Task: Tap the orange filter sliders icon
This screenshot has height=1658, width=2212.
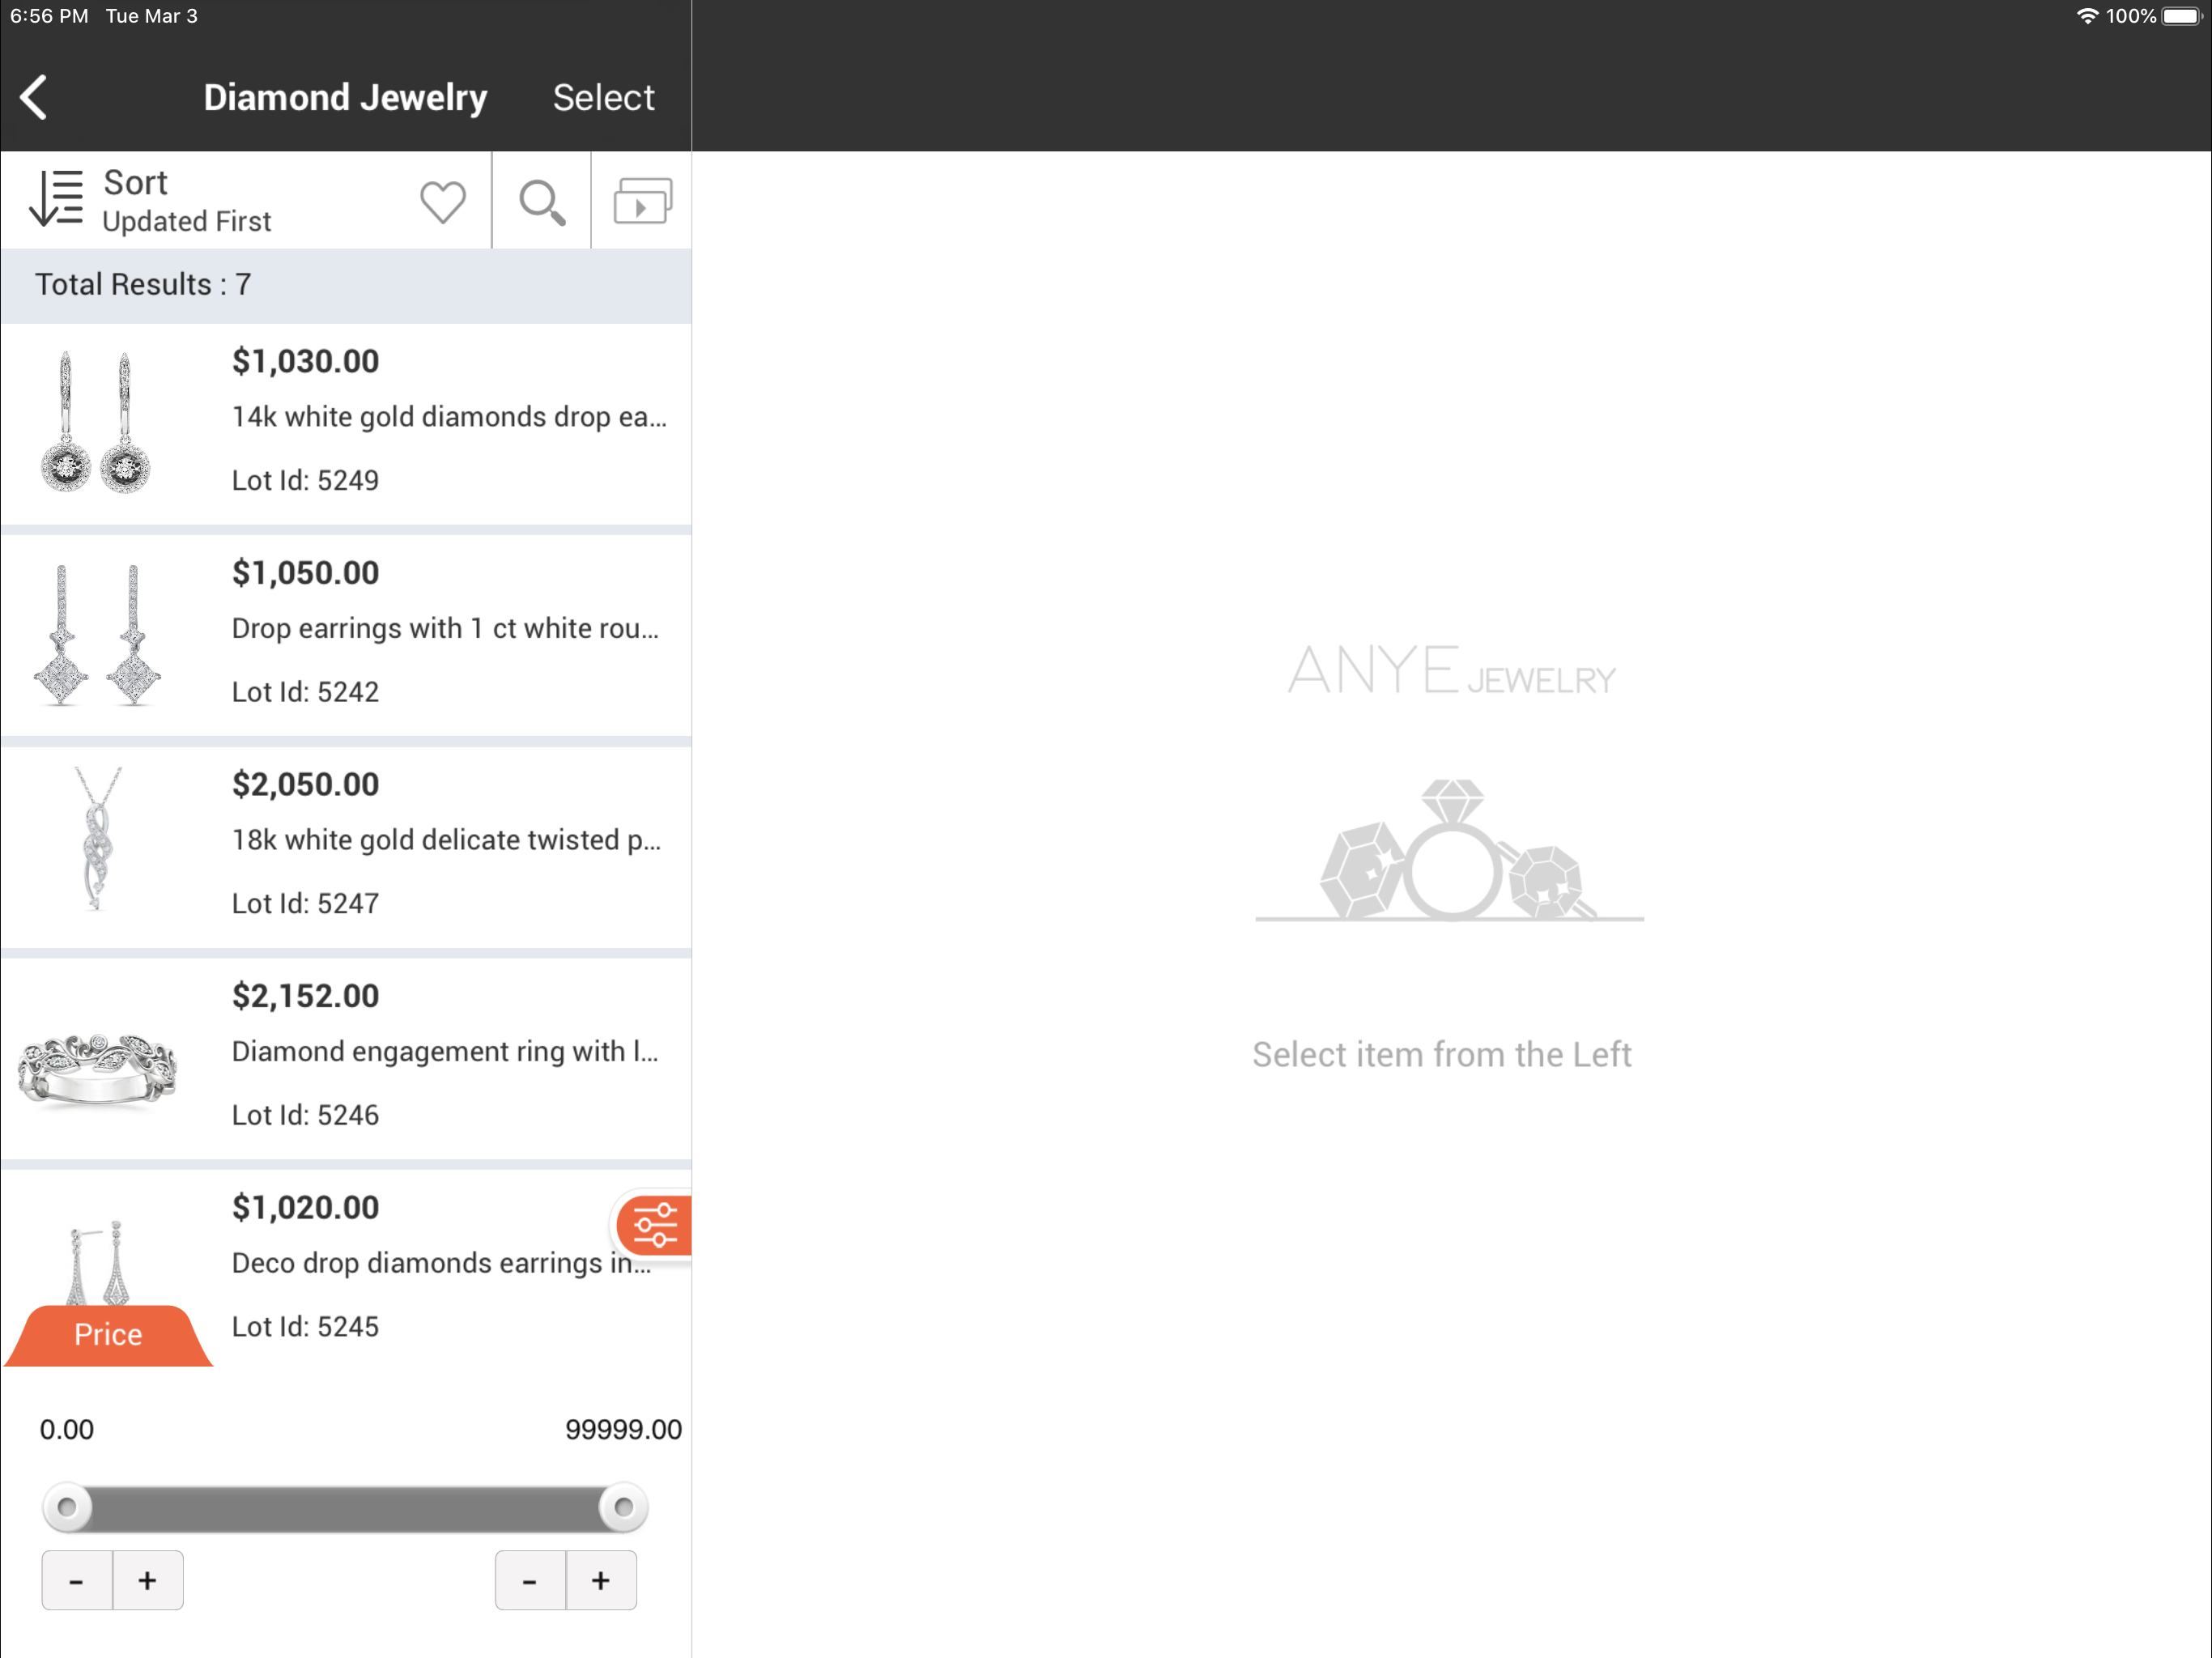Action: (655, 1225)
